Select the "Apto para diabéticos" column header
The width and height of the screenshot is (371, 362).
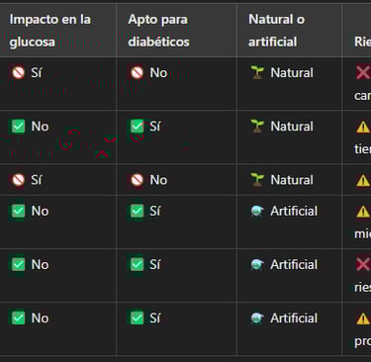click(x=158, y=31)
